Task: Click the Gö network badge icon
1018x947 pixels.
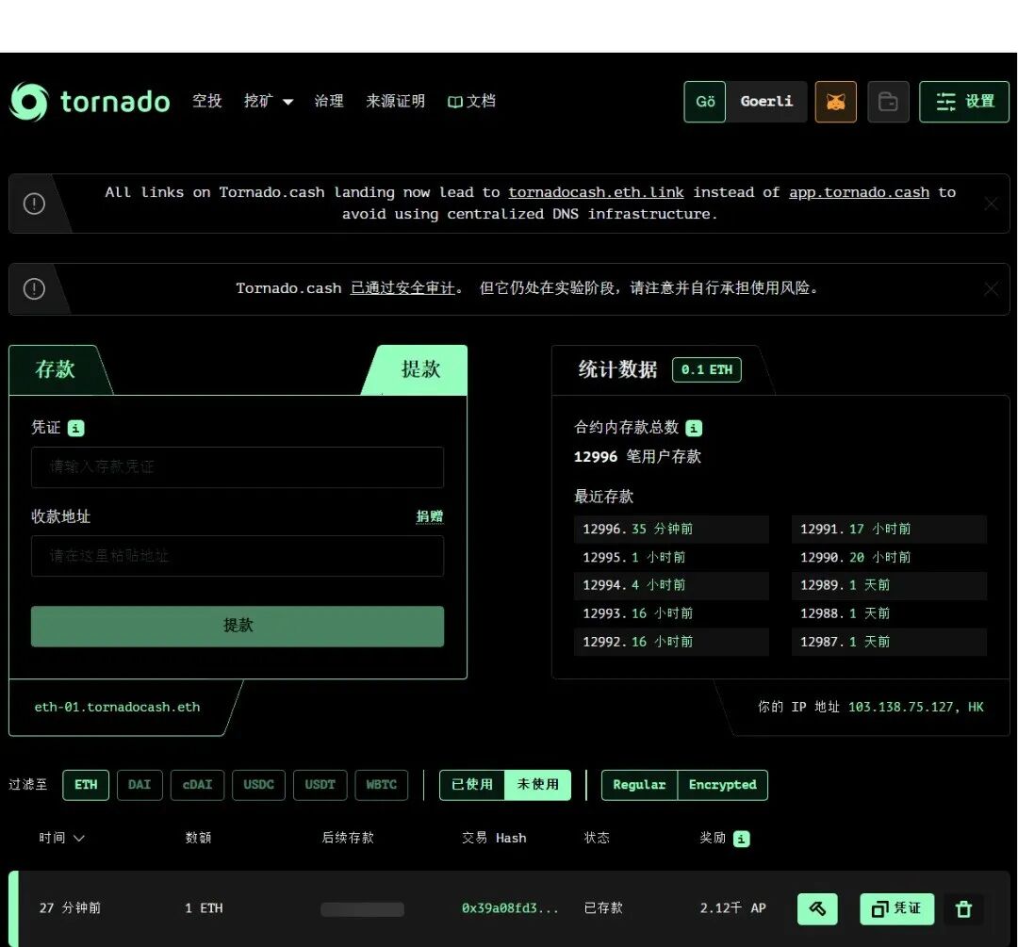Action: pyautogui.click(x=704, y=102)
